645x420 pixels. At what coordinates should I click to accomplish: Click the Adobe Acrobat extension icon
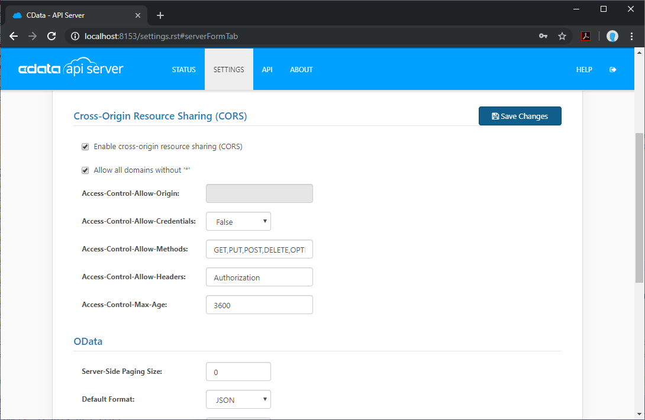pyautogui.click(x=585, y=36)
